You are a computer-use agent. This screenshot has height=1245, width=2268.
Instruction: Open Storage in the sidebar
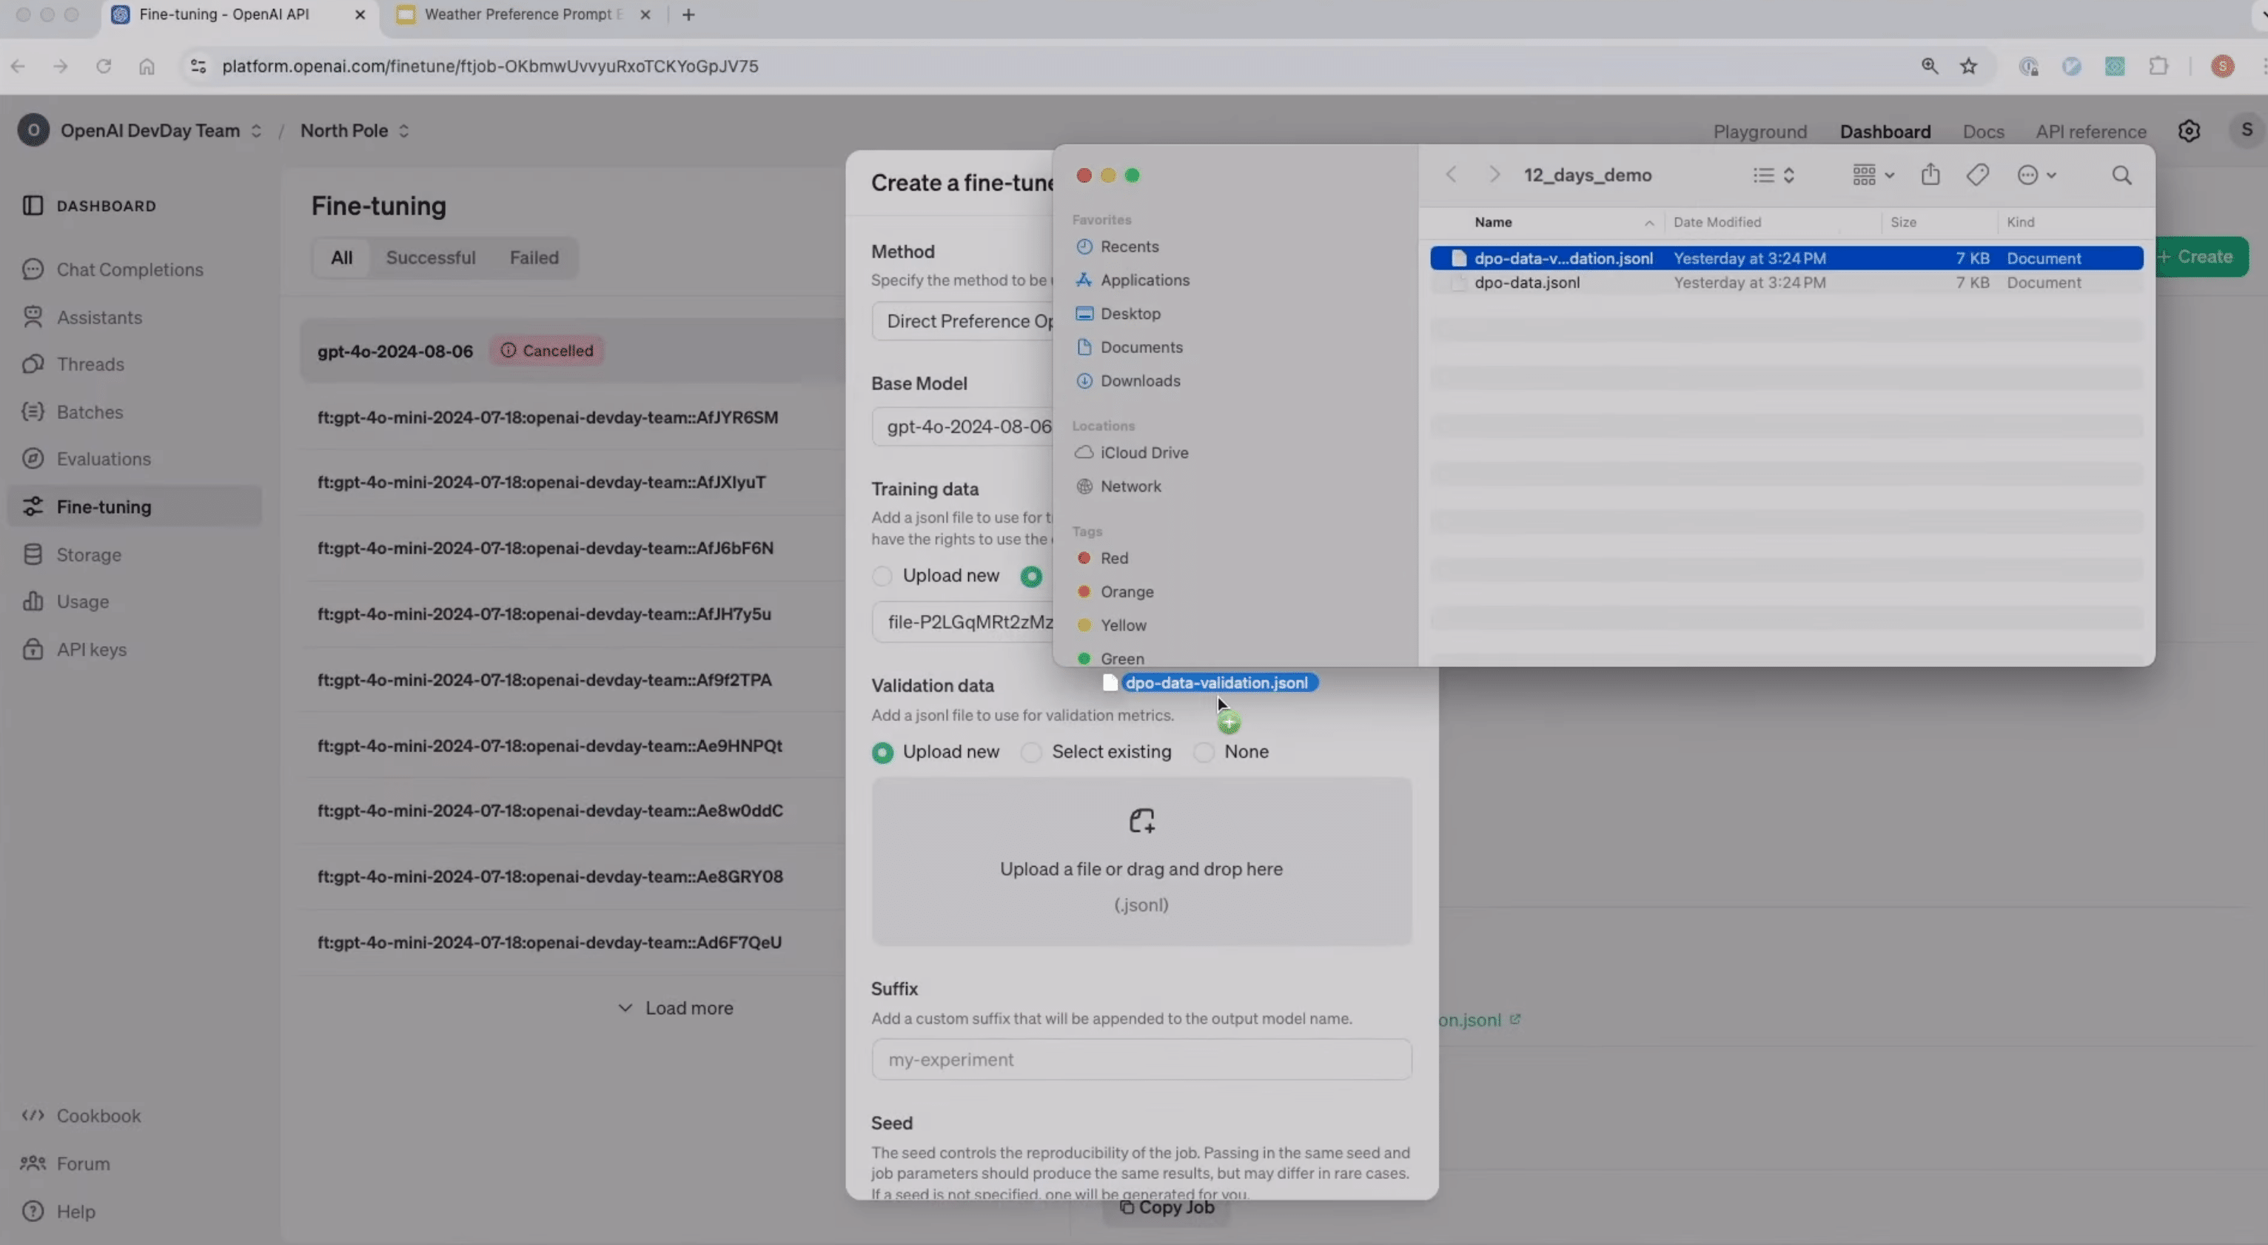(x=88, y=554)
